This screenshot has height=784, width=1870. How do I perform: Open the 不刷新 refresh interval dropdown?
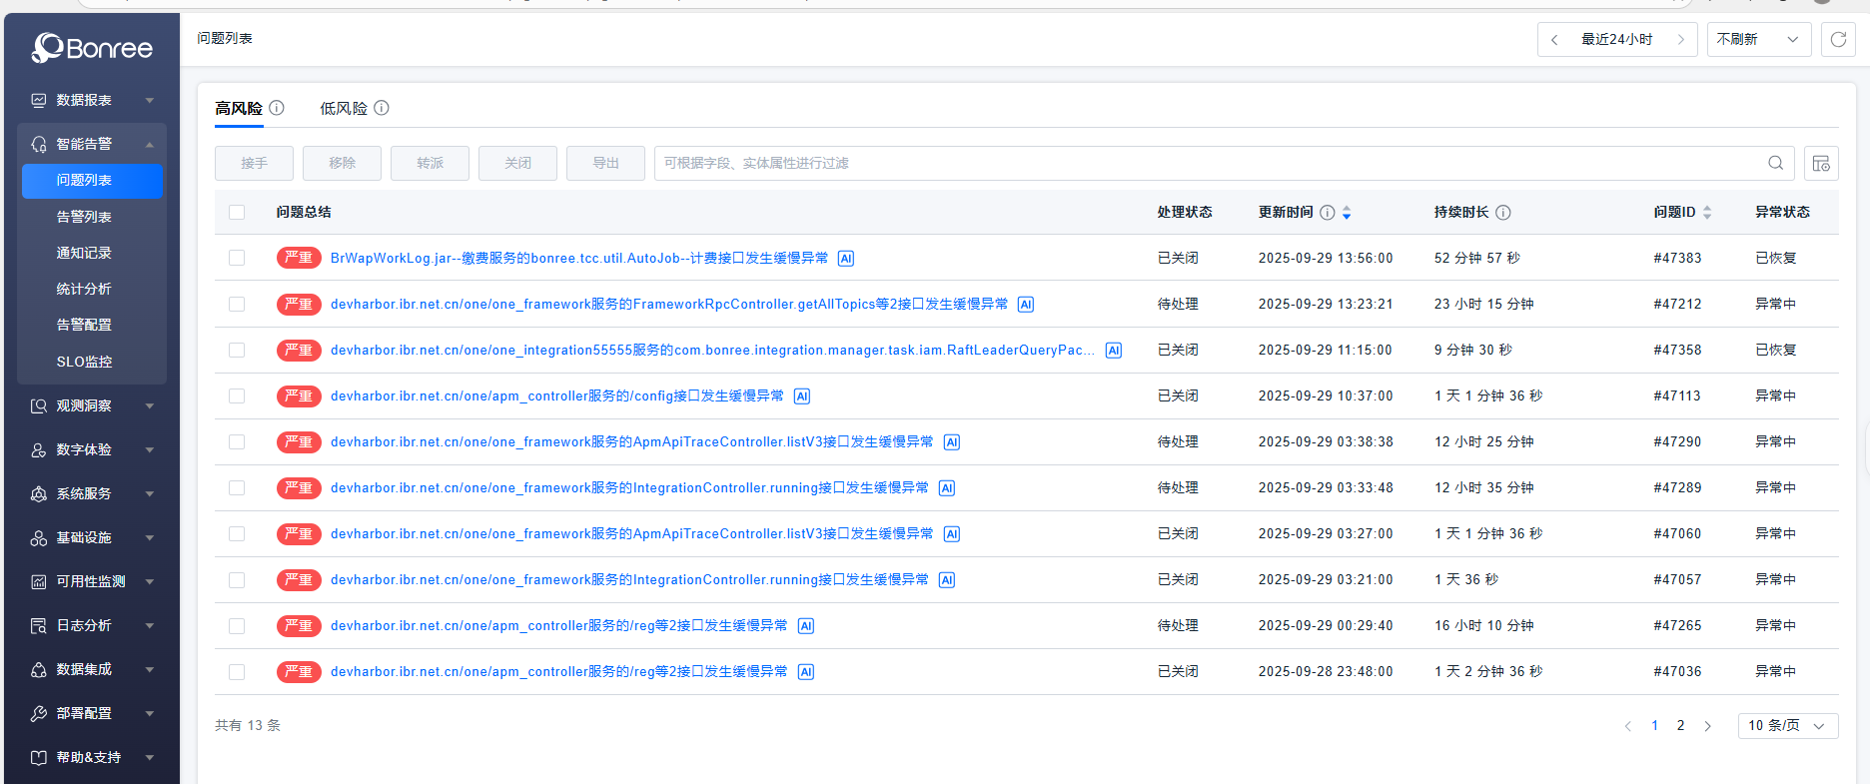click(x=1758, y=40)
